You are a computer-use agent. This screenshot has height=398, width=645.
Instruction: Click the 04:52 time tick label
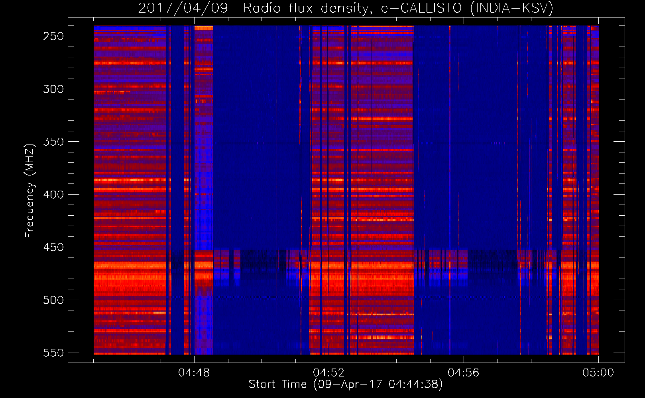click(329, 373)
